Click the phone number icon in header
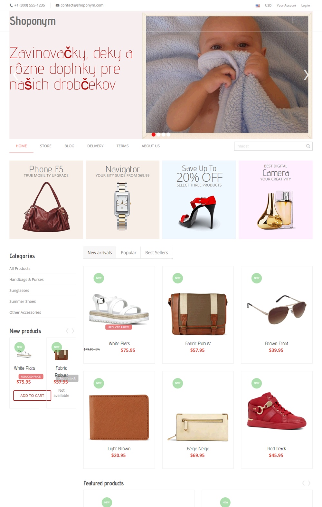This screenshot has height=507, width=322. pyautogui.click(x=11, y=5)
